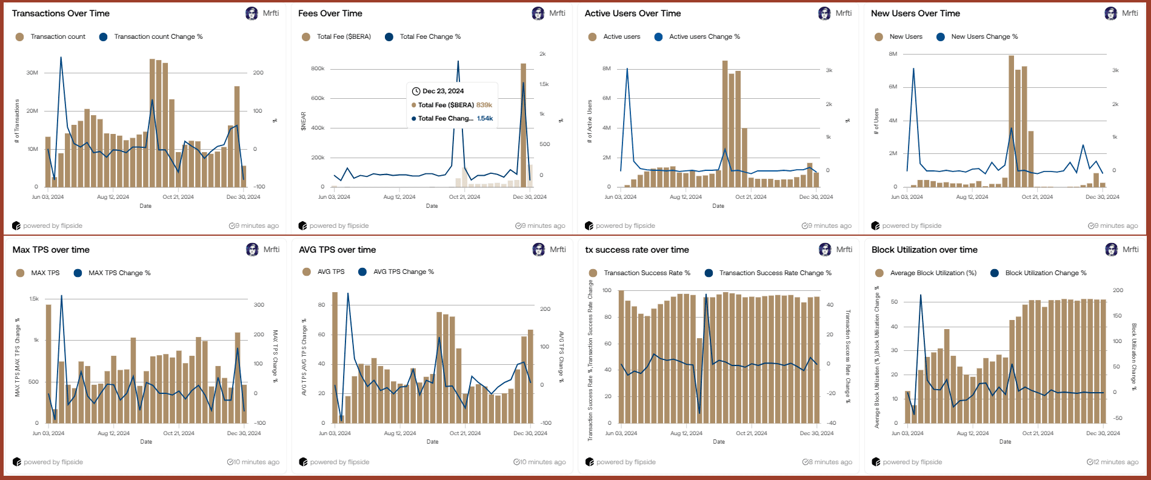This screenshot has width=1151, height=480.
Task: Toggle the MAX TPS legend series
Action: pos(38,273)
